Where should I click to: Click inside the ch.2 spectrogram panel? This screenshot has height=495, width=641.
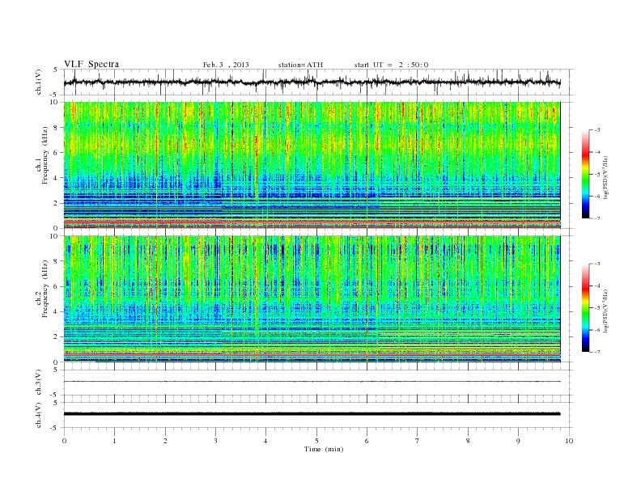(312, 298)
